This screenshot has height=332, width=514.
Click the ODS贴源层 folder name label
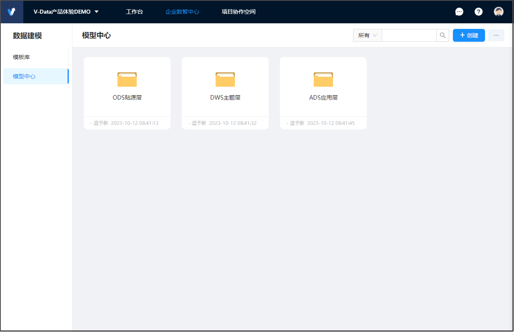click(x=127, y=98)
